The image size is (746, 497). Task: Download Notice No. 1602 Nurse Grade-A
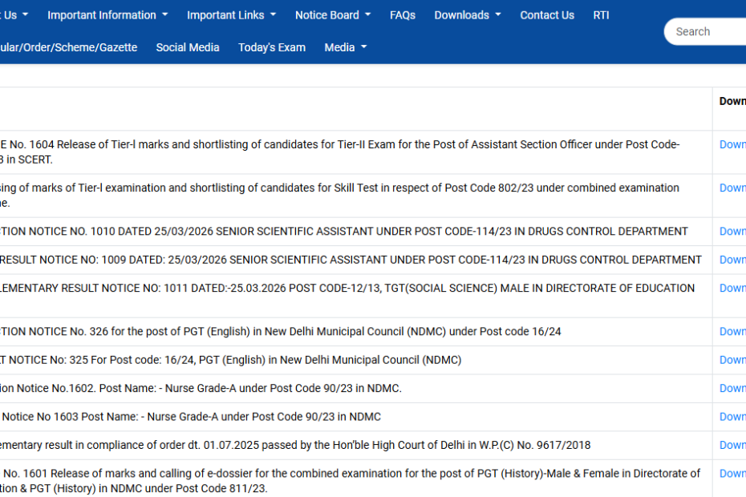(x=732, y=388)
